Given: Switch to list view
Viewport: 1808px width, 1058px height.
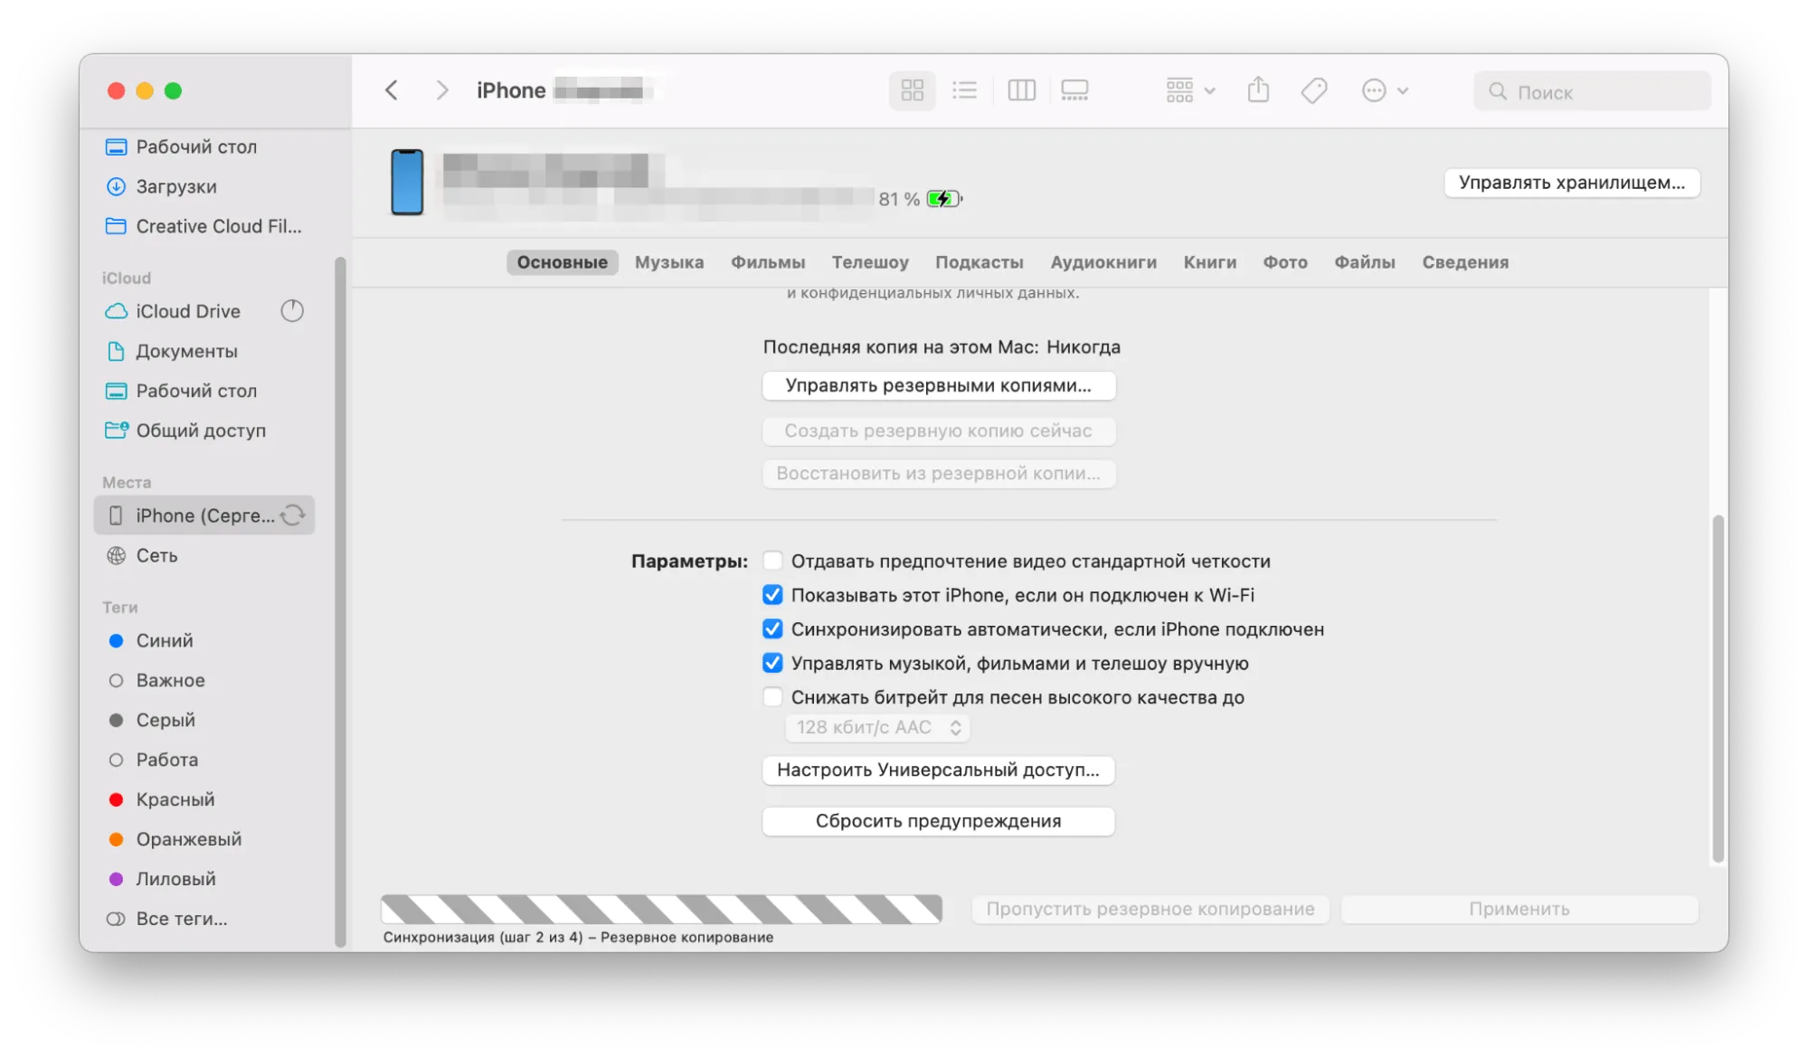Looking at the screenshot, I should (964, 90).
